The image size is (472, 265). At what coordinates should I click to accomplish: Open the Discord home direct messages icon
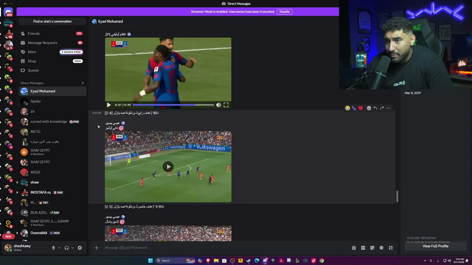8,12
